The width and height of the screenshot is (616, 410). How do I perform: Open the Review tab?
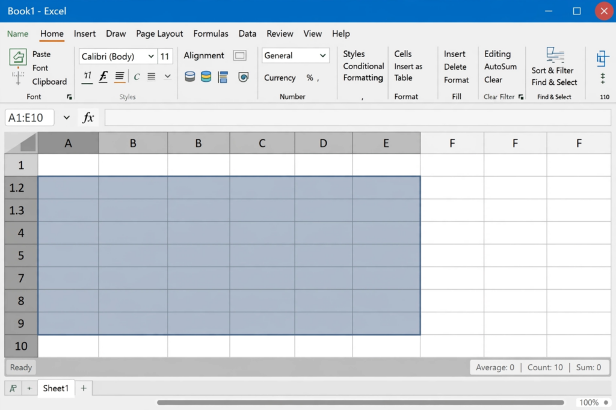tap(280, 34)
